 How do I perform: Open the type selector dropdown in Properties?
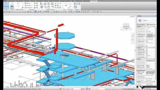156,20
